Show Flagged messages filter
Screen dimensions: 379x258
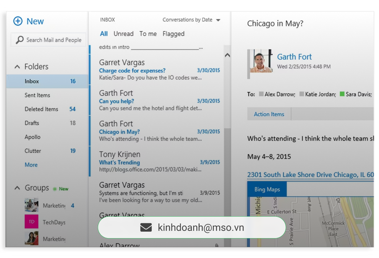click(173, 34)
